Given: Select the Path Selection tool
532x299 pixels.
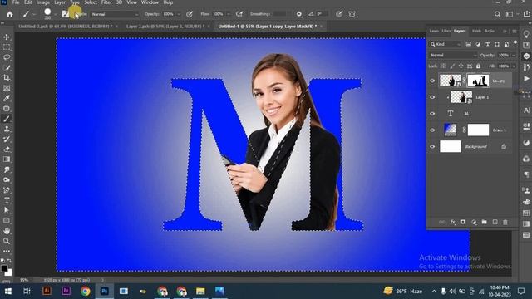Looking at the screenshot, I should [7, 210].
